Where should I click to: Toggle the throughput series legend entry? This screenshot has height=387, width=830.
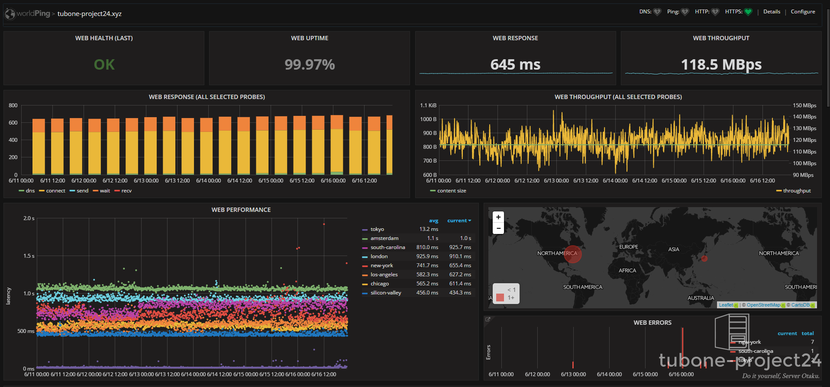click(797, 191)
